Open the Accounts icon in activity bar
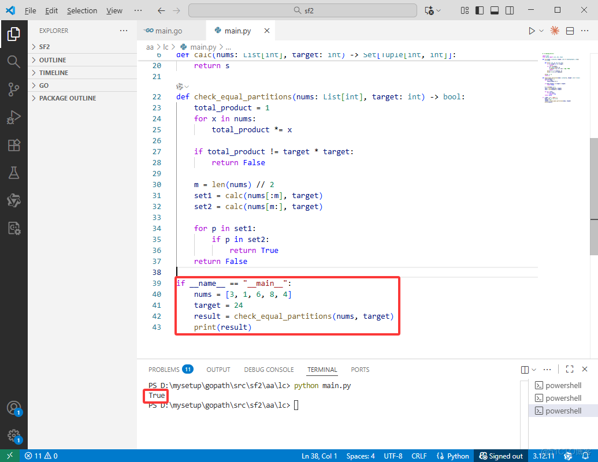Screen dimensions: 598x462 pyautogui.click(x=14, y=408)
